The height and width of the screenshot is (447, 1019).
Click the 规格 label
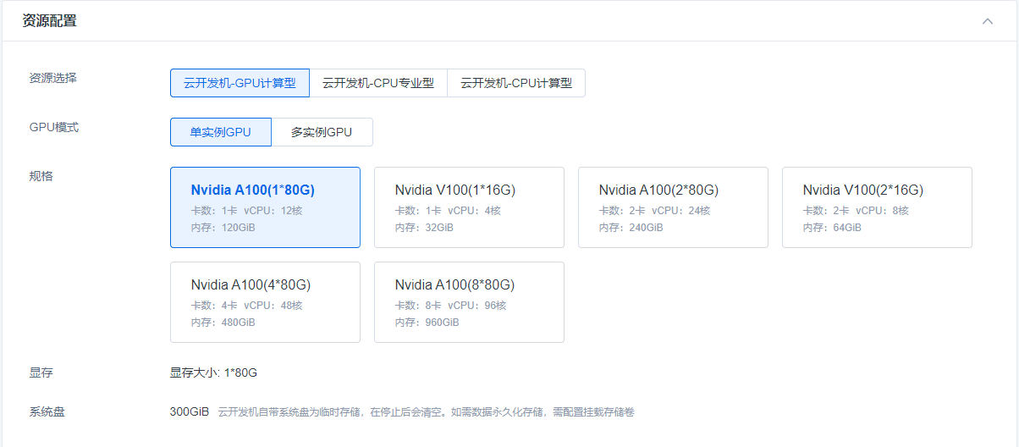[41, 176]
